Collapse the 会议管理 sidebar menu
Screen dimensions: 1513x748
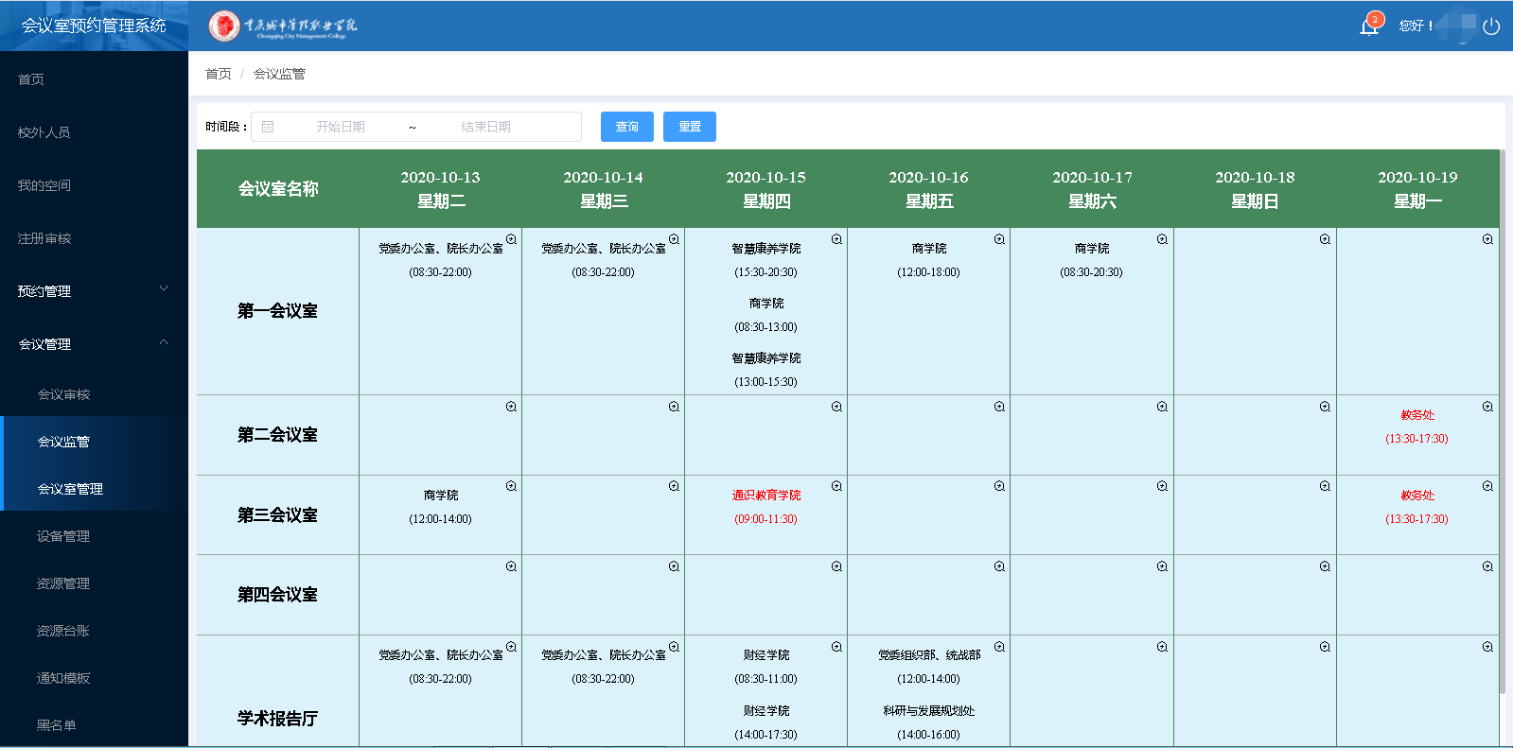click(93, 344)
